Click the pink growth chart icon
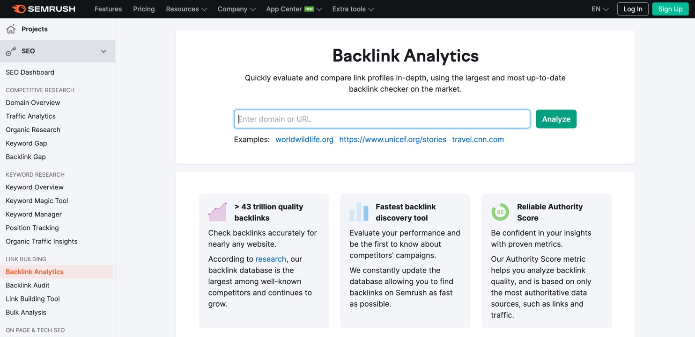This screenshot has height=337, width=695. tap(217, 211)
